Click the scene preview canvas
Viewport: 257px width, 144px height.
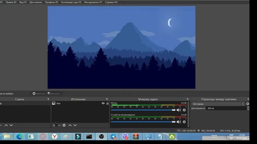click(x=121, y=47)
